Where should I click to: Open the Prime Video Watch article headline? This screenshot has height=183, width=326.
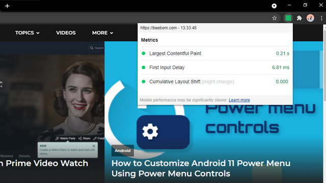point(44,163)
